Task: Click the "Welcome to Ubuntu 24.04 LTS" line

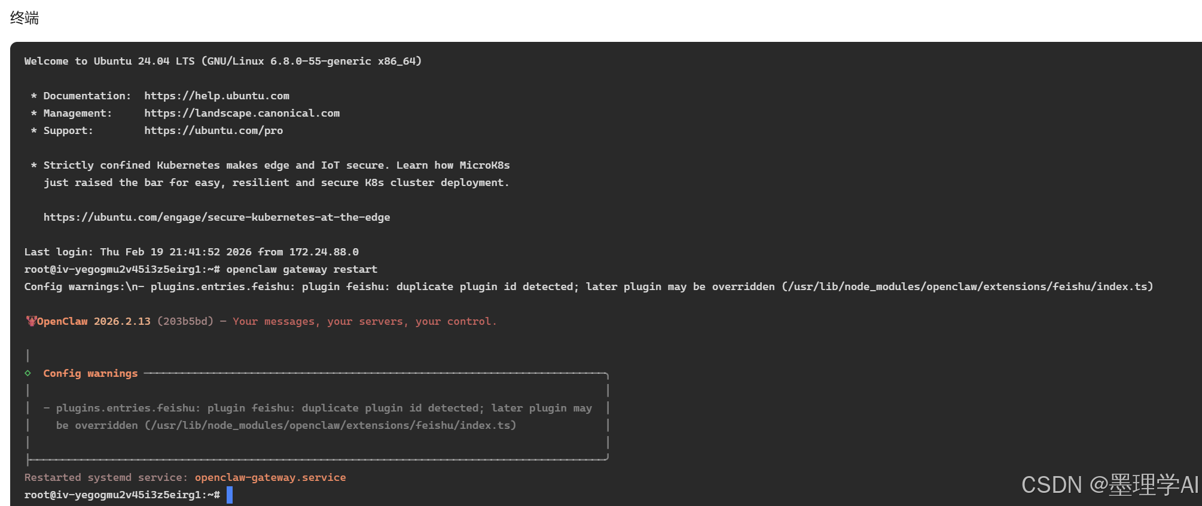Action: tap(223, 61)
